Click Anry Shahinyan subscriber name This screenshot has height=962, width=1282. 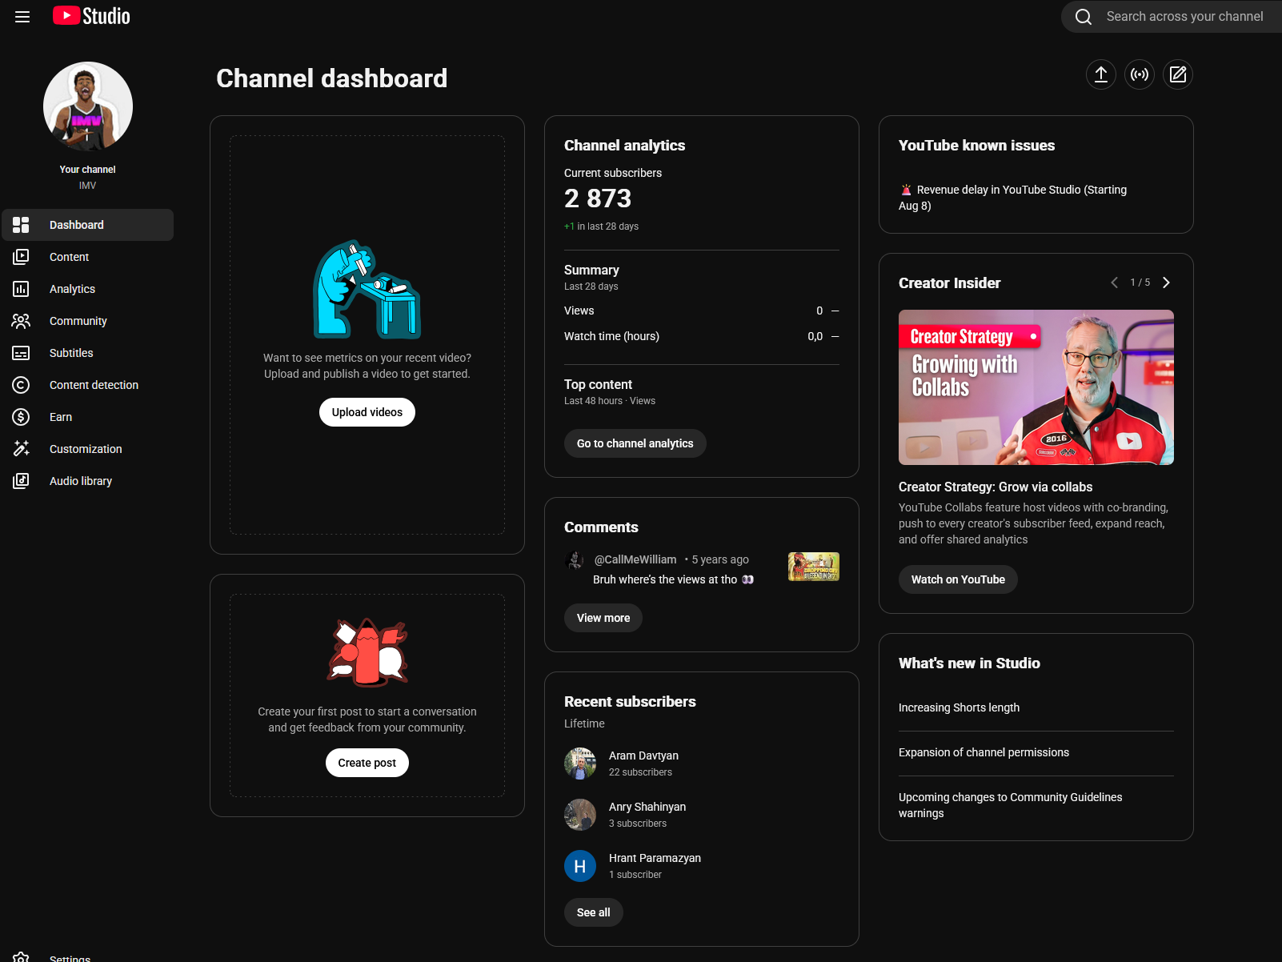click(647, 807)
